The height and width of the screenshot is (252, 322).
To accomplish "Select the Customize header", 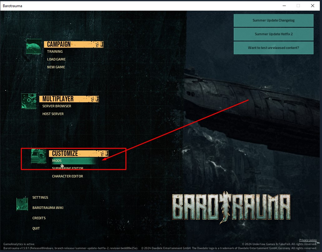I will (x=79, y=153).
